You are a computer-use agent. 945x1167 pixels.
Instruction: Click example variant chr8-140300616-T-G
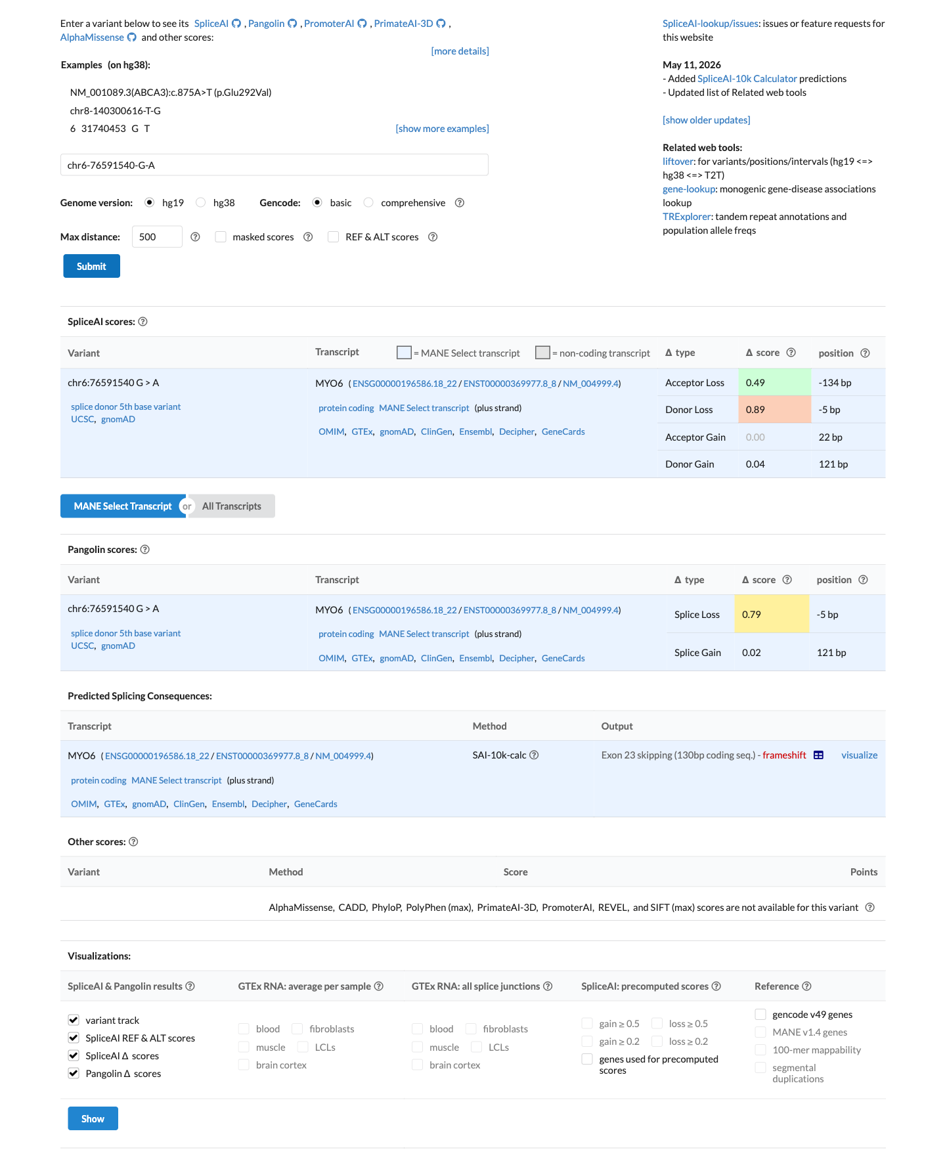pyautogui.click(x=116, y=111)
